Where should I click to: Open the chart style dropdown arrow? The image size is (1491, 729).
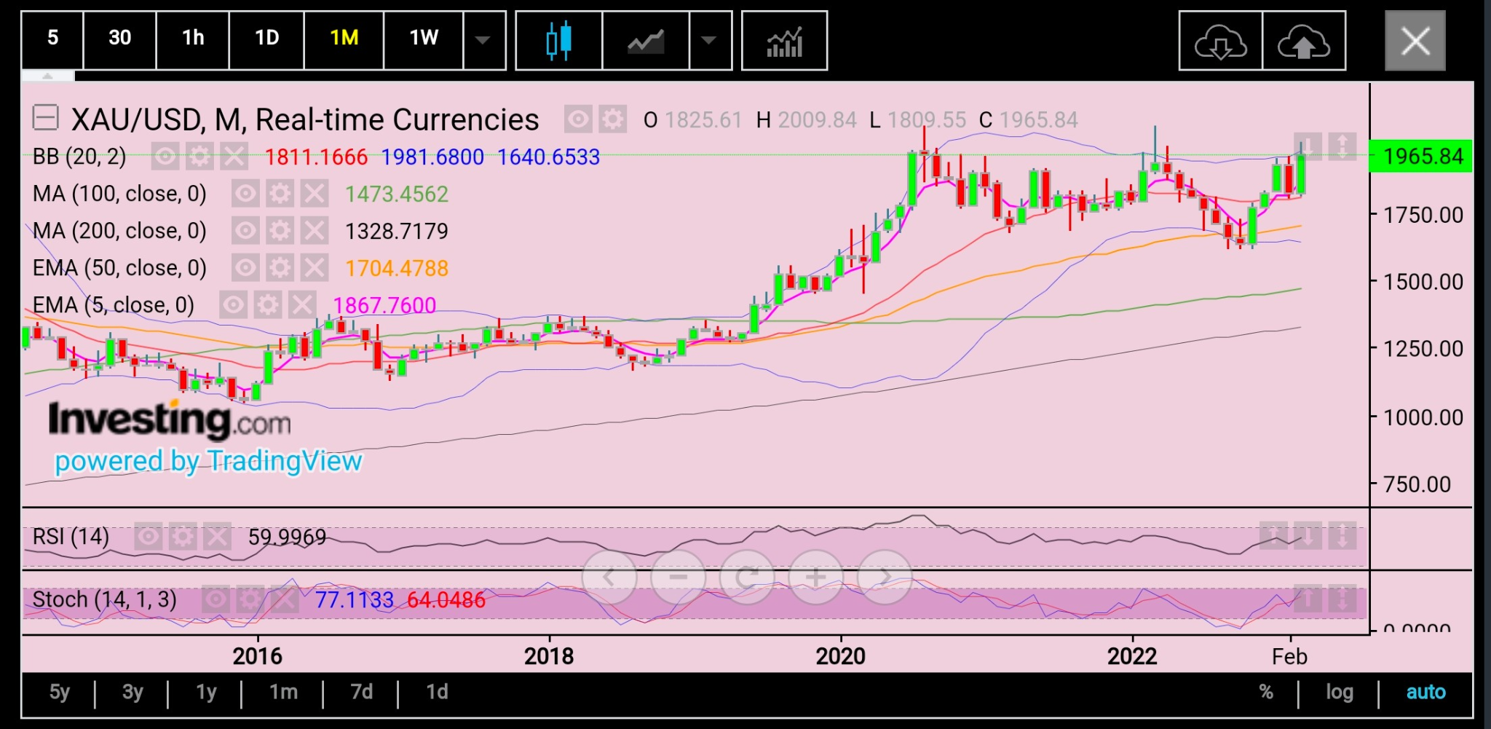click(710, 40)
